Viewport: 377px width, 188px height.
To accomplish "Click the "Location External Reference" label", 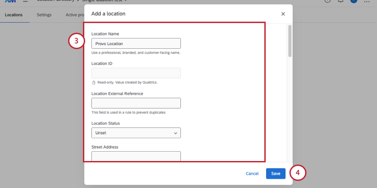I will point(118,93).
